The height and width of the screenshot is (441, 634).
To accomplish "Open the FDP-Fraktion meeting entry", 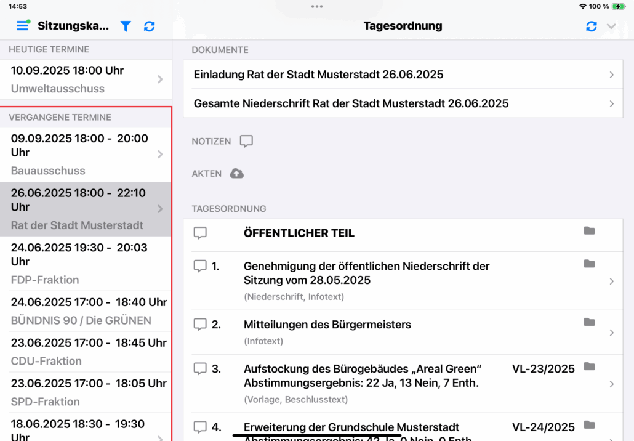I will 86,263.
